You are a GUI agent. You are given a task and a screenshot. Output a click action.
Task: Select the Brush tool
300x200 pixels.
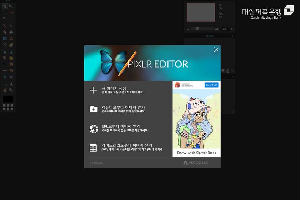(x=11, y=26)
